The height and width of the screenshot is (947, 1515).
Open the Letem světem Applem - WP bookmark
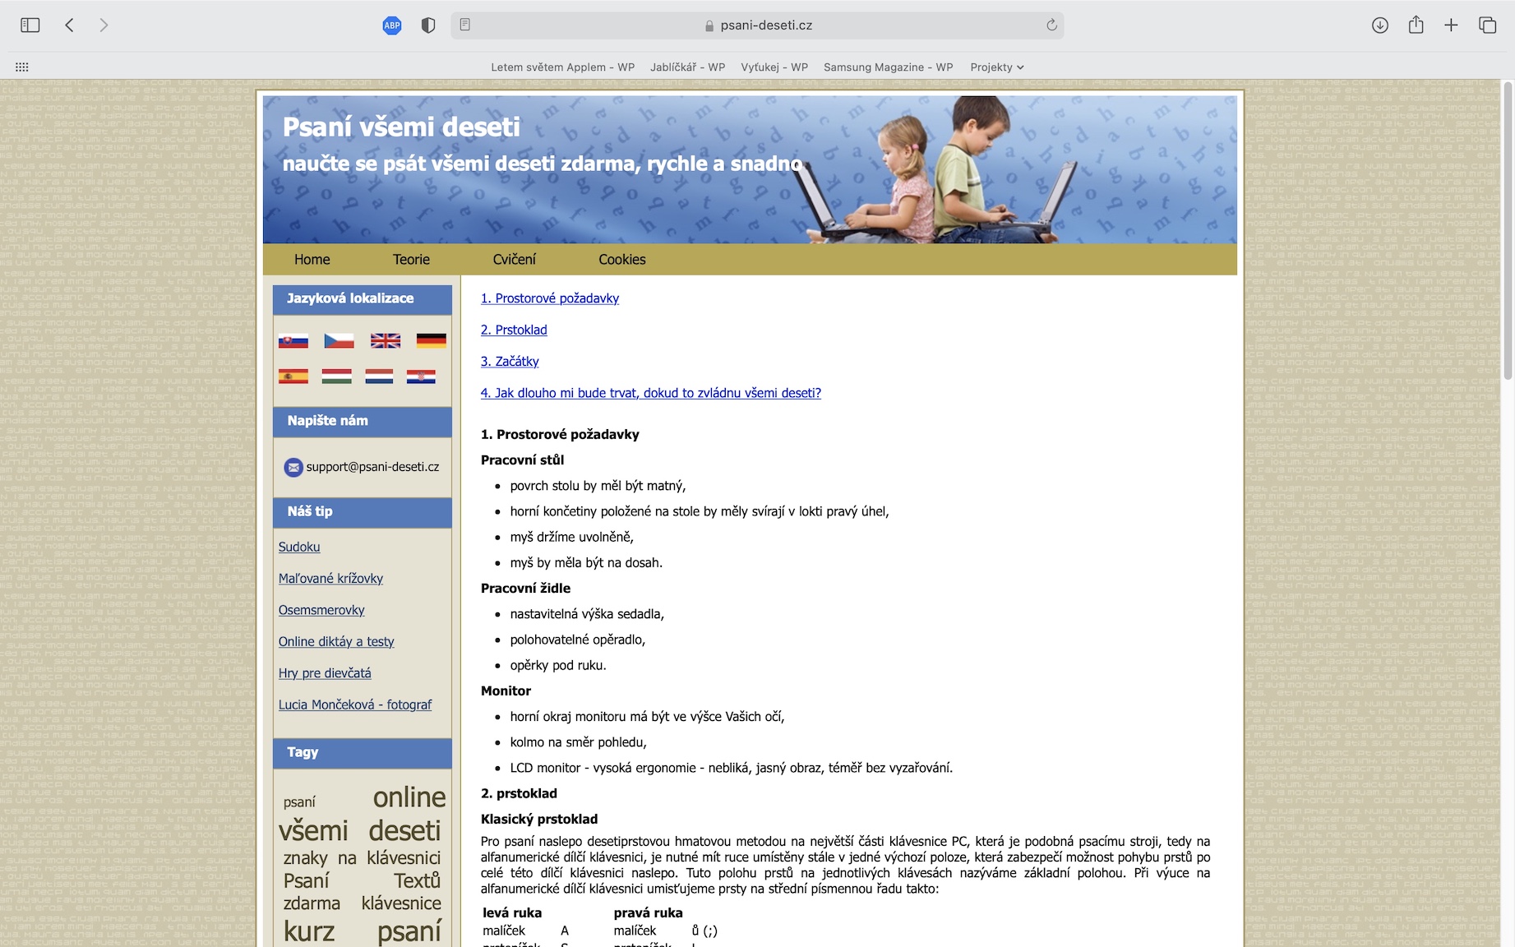point(563,67)
